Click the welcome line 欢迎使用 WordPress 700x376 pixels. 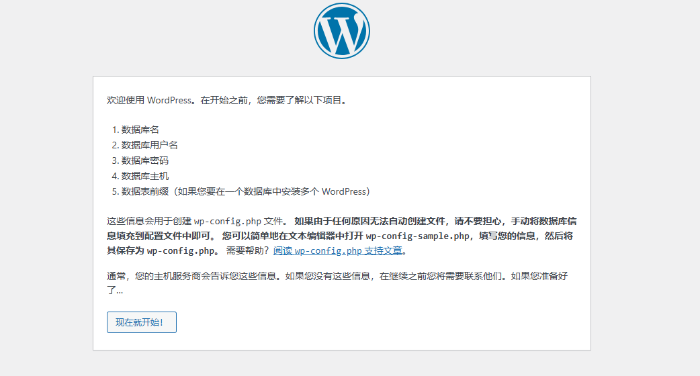point(227,100)
